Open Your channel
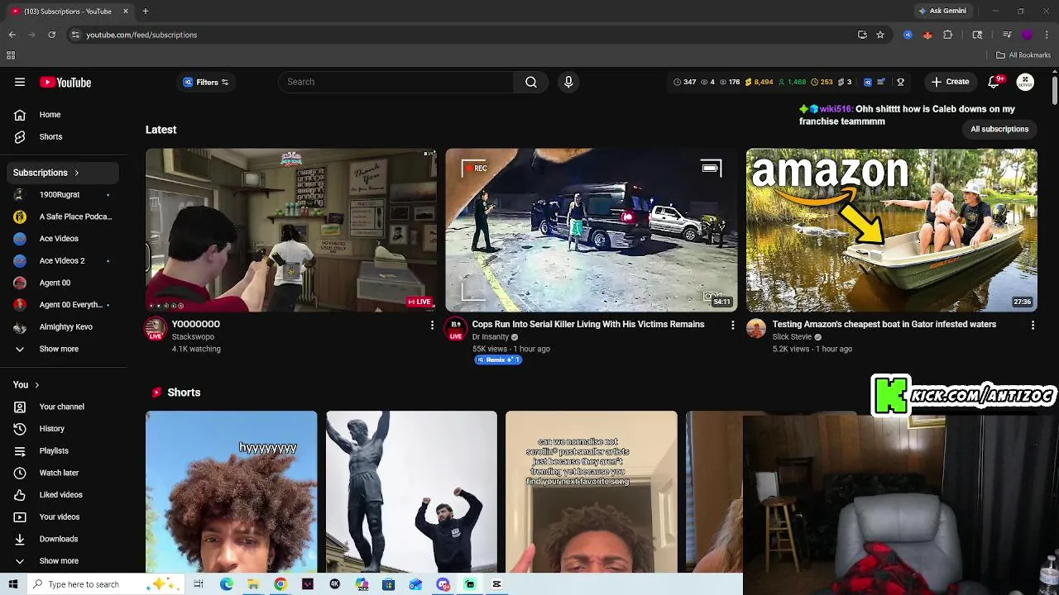This screenshot has height=595, width=1059. pos(63,407)
